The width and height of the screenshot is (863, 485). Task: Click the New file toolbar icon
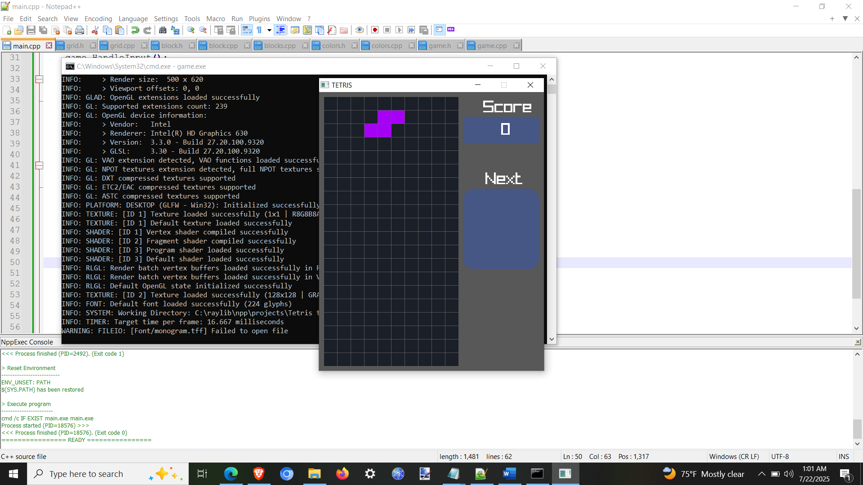pos(7,30)
